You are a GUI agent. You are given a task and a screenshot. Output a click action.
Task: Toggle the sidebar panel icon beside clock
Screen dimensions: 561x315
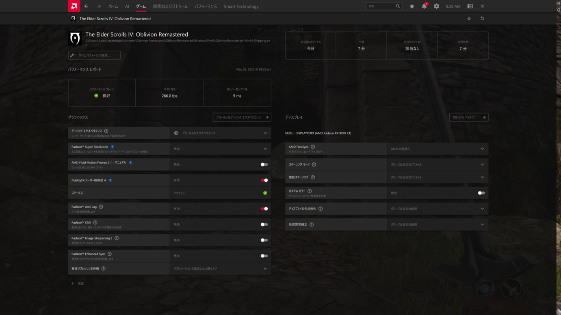470,6
